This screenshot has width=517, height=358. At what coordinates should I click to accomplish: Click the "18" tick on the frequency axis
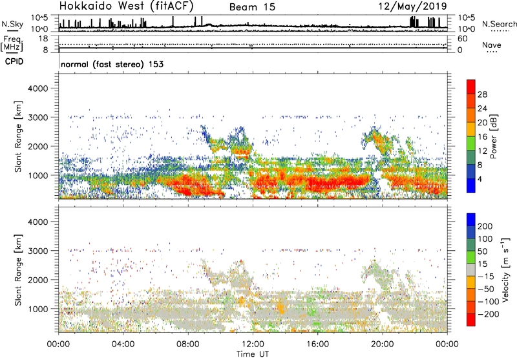click(x=43, y=39)
